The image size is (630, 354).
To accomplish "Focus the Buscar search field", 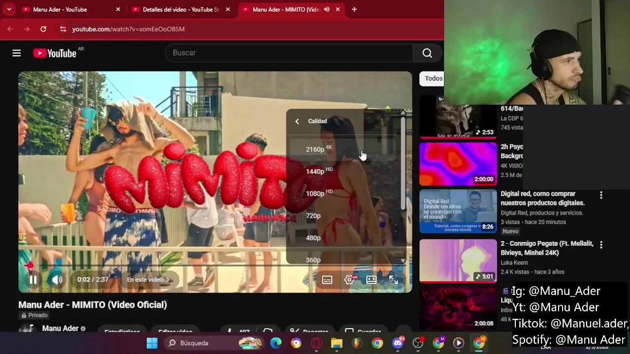I will pyautogui.click(x=289, y=53).
